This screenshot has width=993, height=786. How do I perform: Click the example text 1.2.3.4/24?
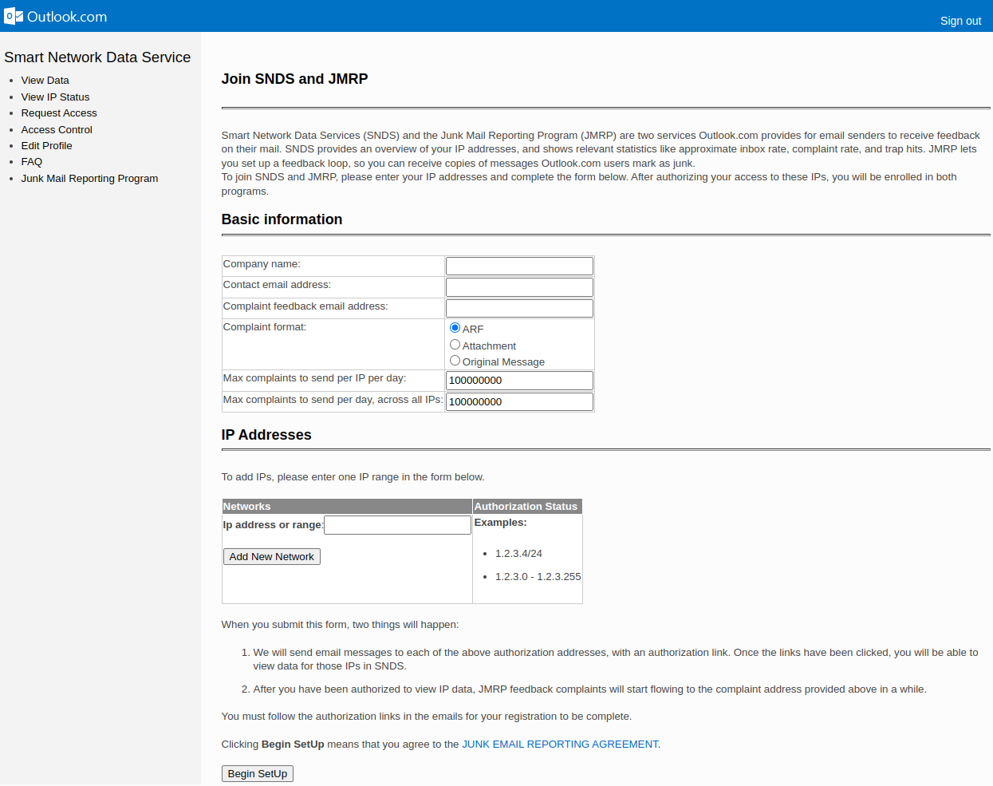518,554
